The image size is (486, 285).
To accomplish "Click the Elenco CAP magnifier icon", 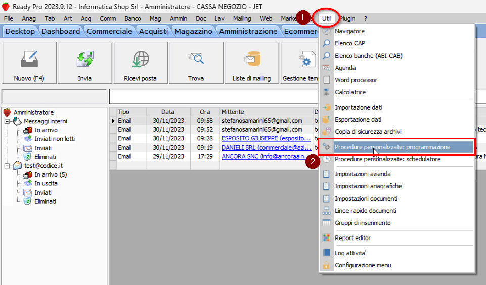I will 326,43.
